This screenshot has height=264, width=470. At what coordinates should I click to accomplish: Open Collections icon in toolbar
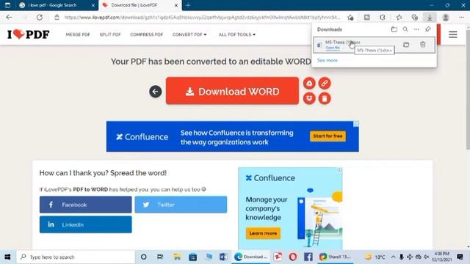414,18
